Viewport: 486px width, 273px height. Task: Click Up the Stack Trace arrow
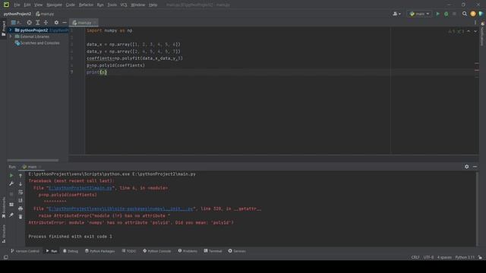tap(21, 176)
